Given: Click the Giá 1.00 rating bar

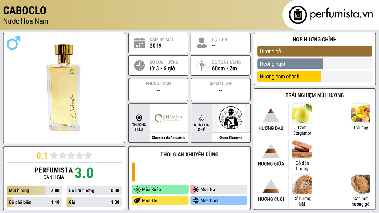Looking at the screenshot, I should [x=94, y=202].
